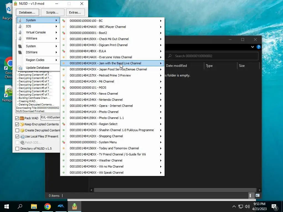Toggle Use Local Files If Present checkbox

pos(17,136)
